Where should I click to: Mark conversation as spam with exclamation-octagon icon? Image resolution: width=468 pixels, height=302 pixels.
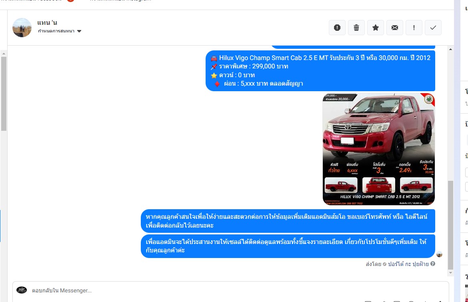[337, 28]
